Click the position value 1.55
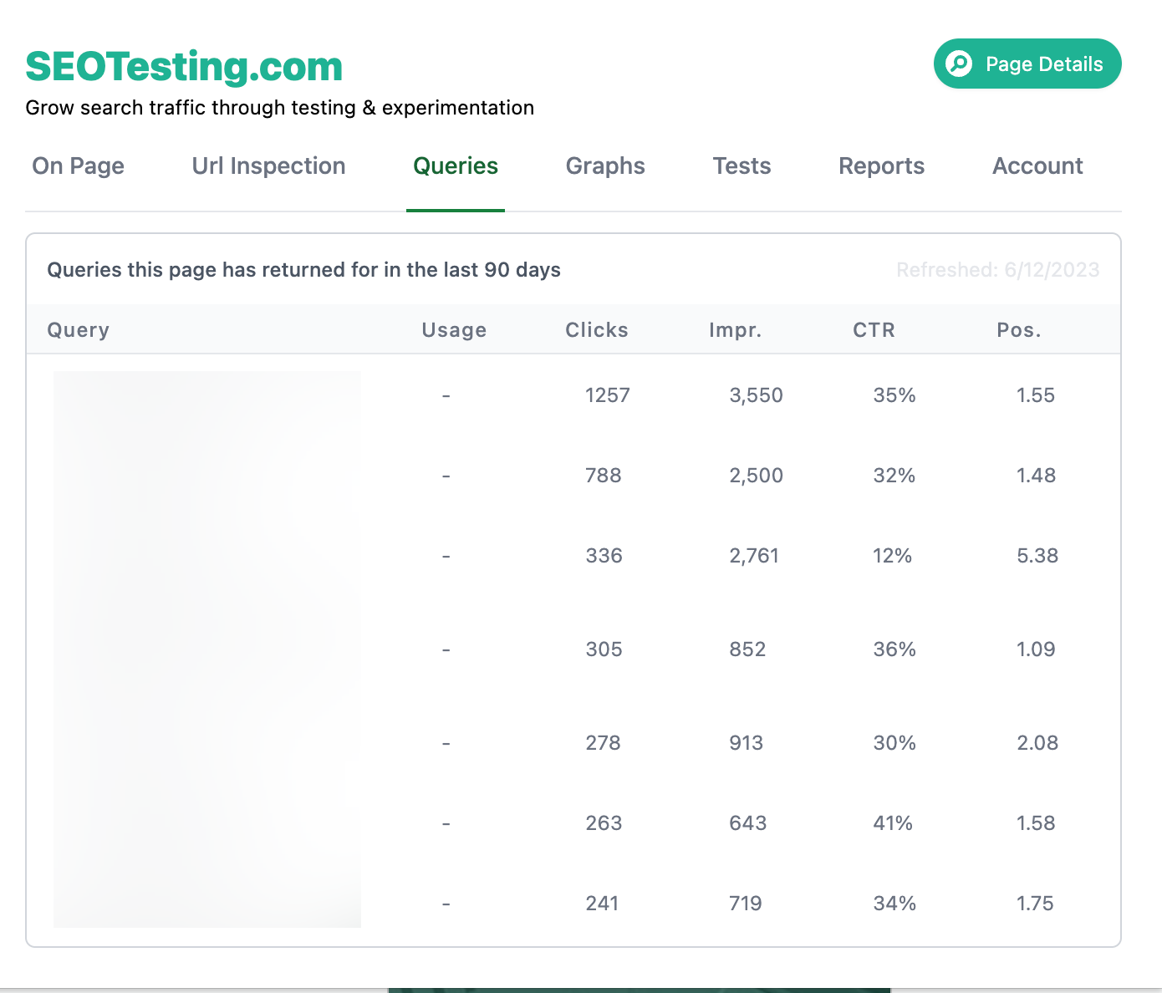The height and width of the screenshot is (993, 1162). pyautogui.click(x=1036, y=395)
